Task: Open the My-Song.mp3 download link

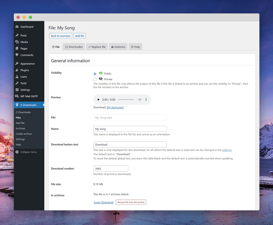Action: pyautogui.click(x=115, y=107)
